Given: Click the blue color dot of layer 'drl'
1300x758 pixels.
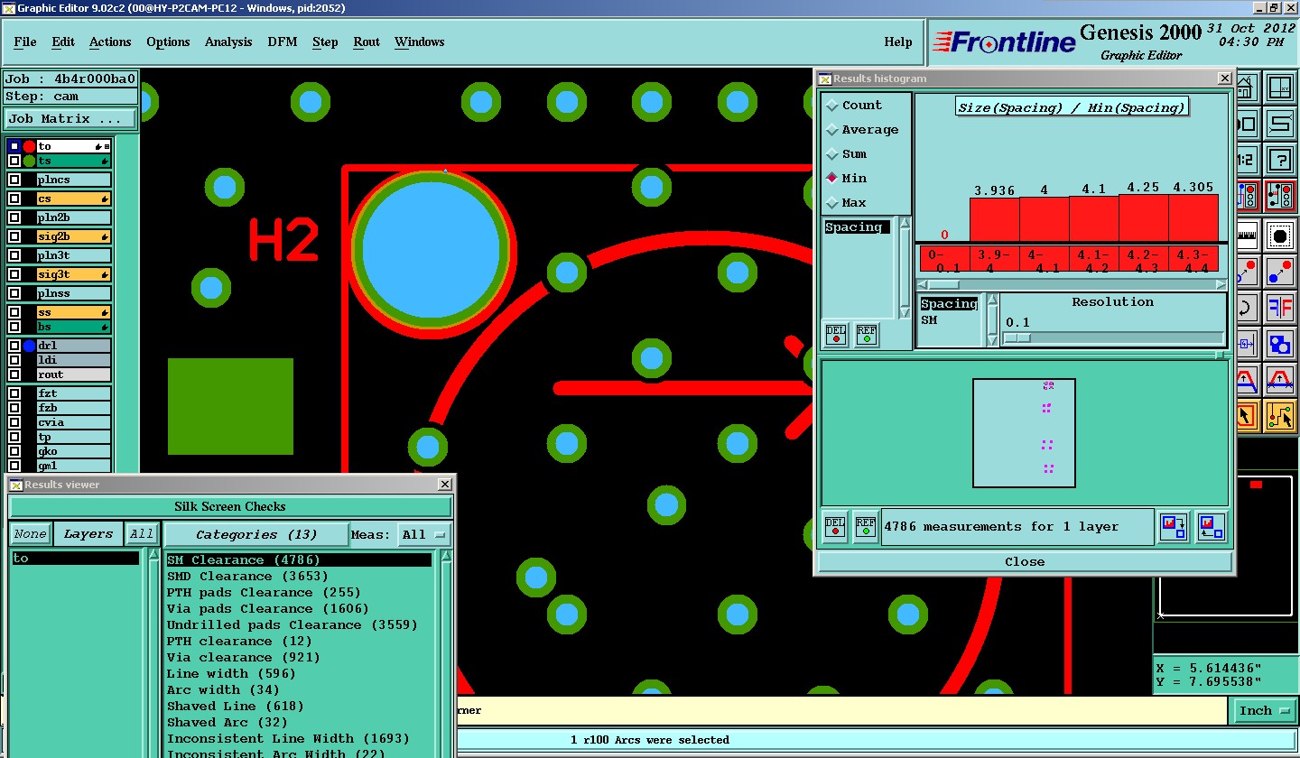Looking at the screenshot, I should click(29, 346).
